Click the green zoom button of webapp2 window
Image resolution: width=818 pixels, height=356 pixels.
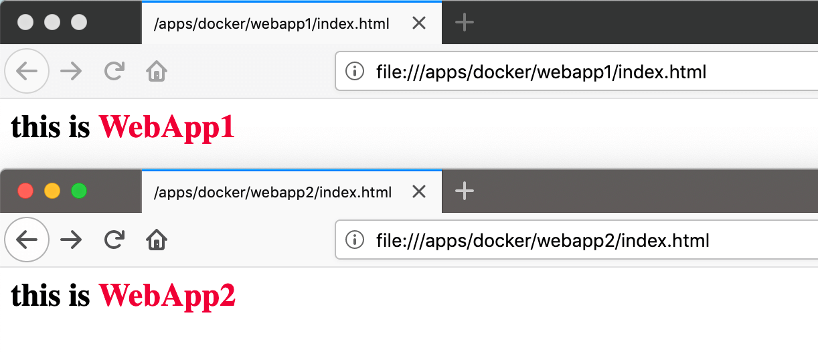pos(79,191)
